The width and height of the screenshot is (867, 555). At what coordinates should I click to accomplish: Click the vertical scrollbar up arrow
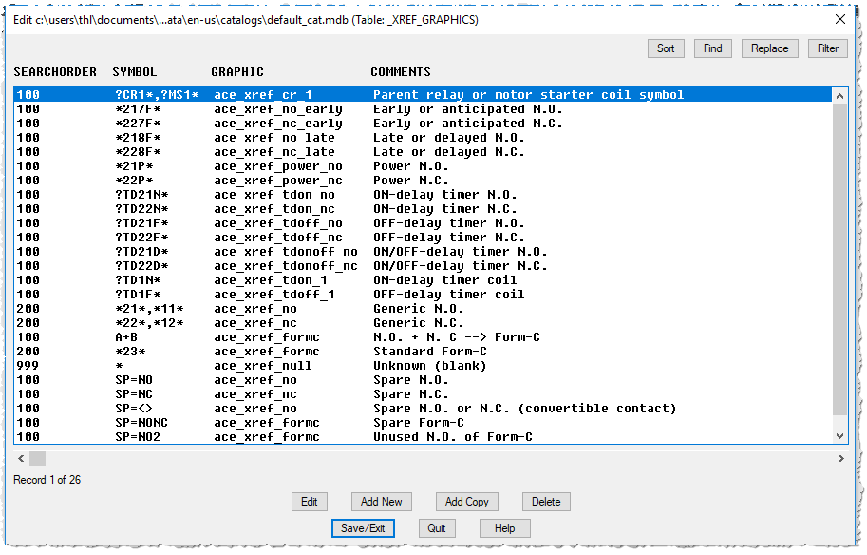[x=839, y=96]
